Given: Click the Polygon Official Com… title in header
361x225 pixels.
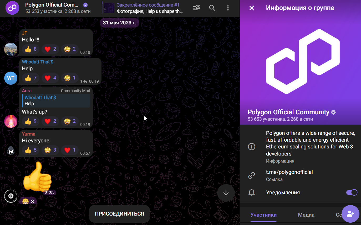Looking at the screenshot, I should 52,5.
